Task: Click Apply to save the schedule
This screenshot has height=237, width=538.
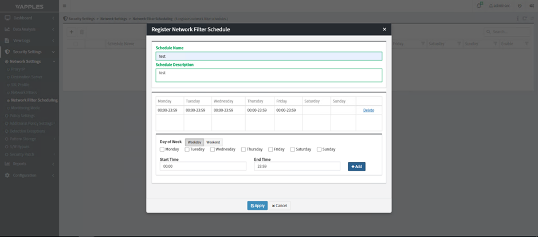Action: tap(257, 206)
